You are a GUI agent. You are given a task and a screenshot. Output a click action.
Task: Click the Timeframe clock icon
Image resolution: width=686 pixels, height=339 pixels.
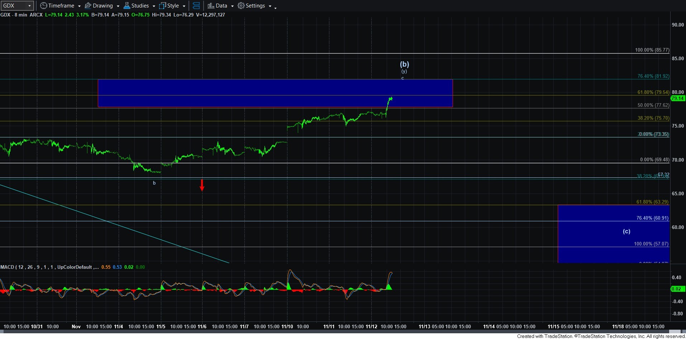(43, 6)
